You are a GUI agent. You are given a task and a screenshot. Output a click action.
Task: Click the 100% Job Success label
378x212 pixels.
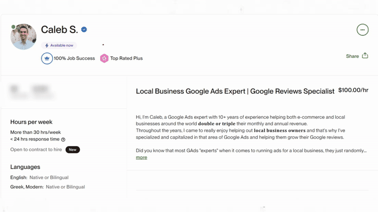coord(74,58)
